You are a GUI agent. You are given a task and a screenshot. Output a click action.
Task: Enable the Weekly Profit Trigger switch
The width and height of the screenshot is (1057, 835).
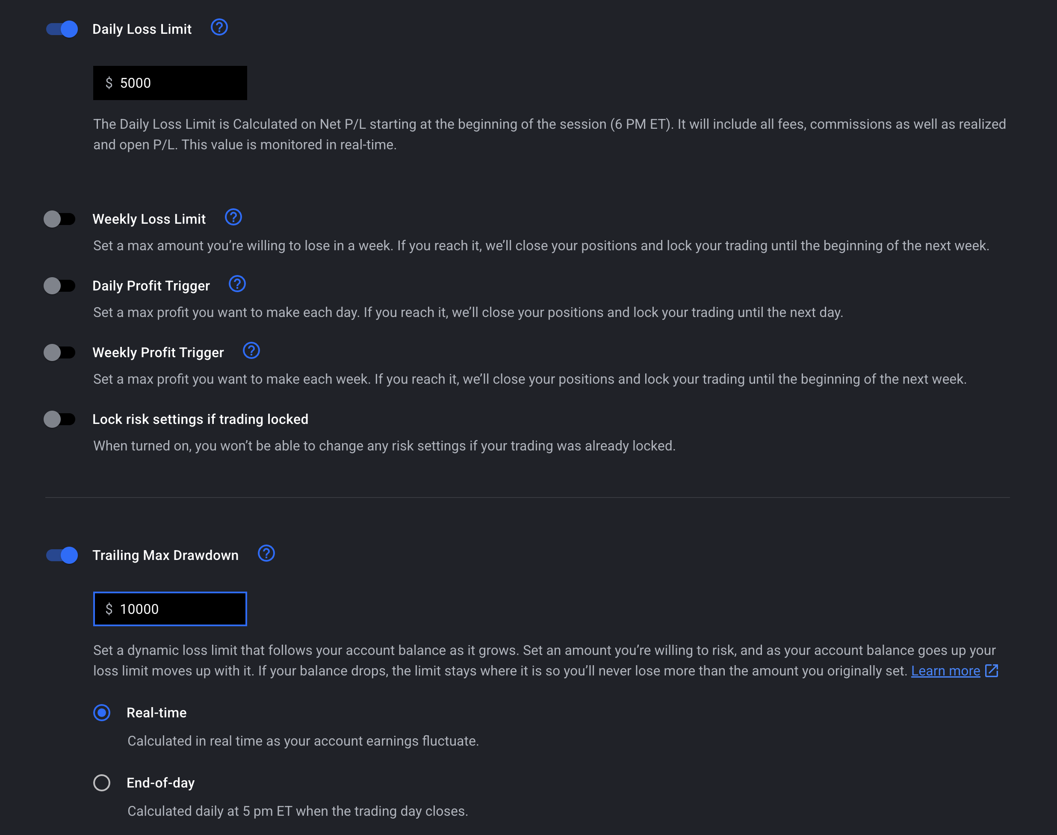59,352
